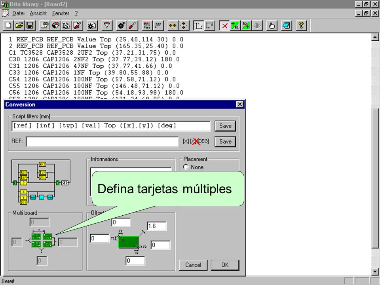The width and height of the screenshot is (380, 285).
Task: Save the script filter pattern
Action: point(225,126)
